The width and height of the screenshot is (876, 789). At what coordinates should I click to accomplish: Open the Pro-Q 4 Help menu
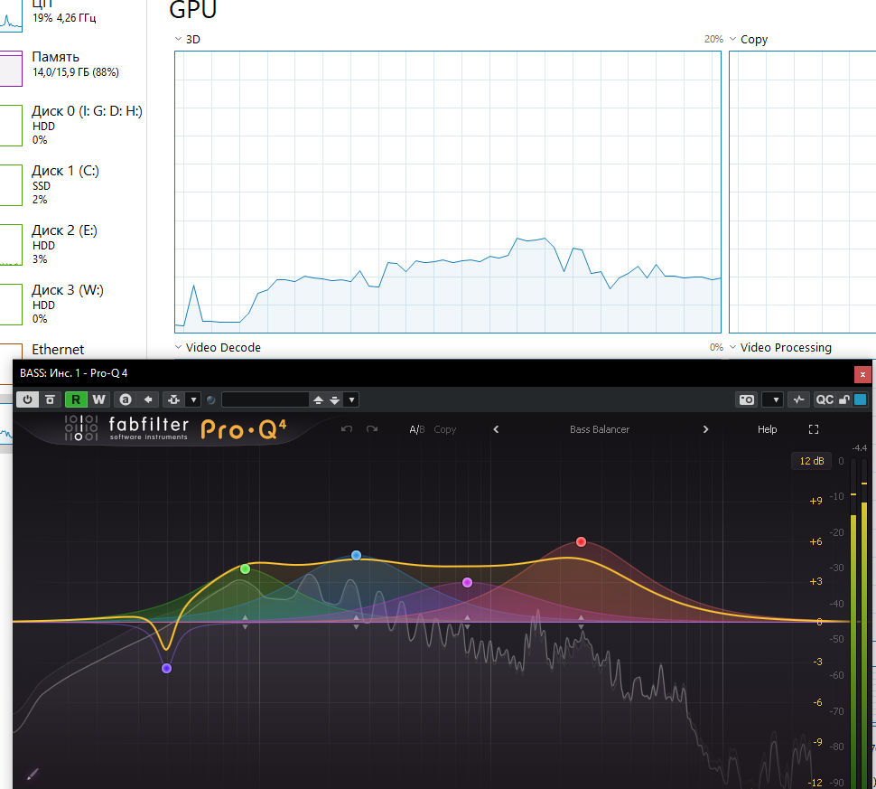(767, 429)
